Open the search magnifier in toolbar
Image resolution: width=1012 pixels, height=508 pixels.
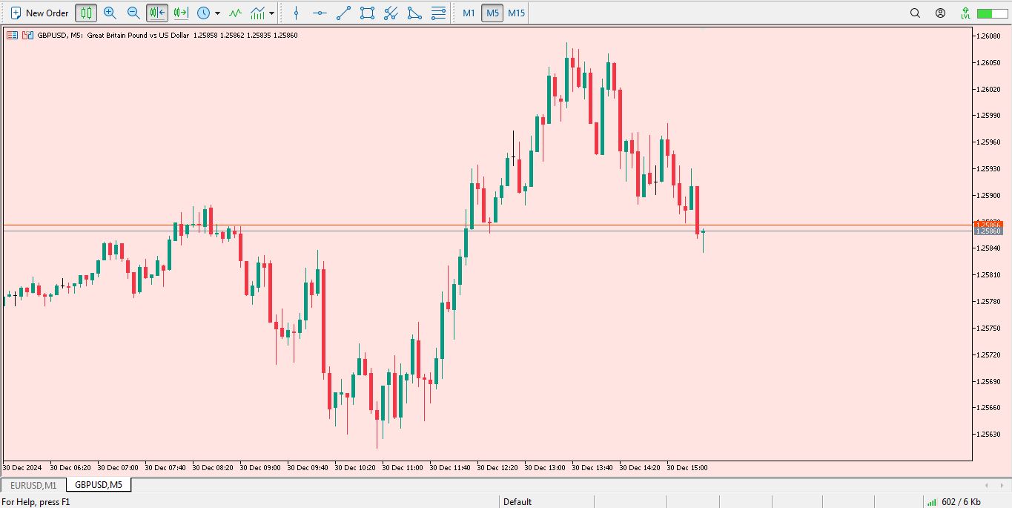coord(915,13)
